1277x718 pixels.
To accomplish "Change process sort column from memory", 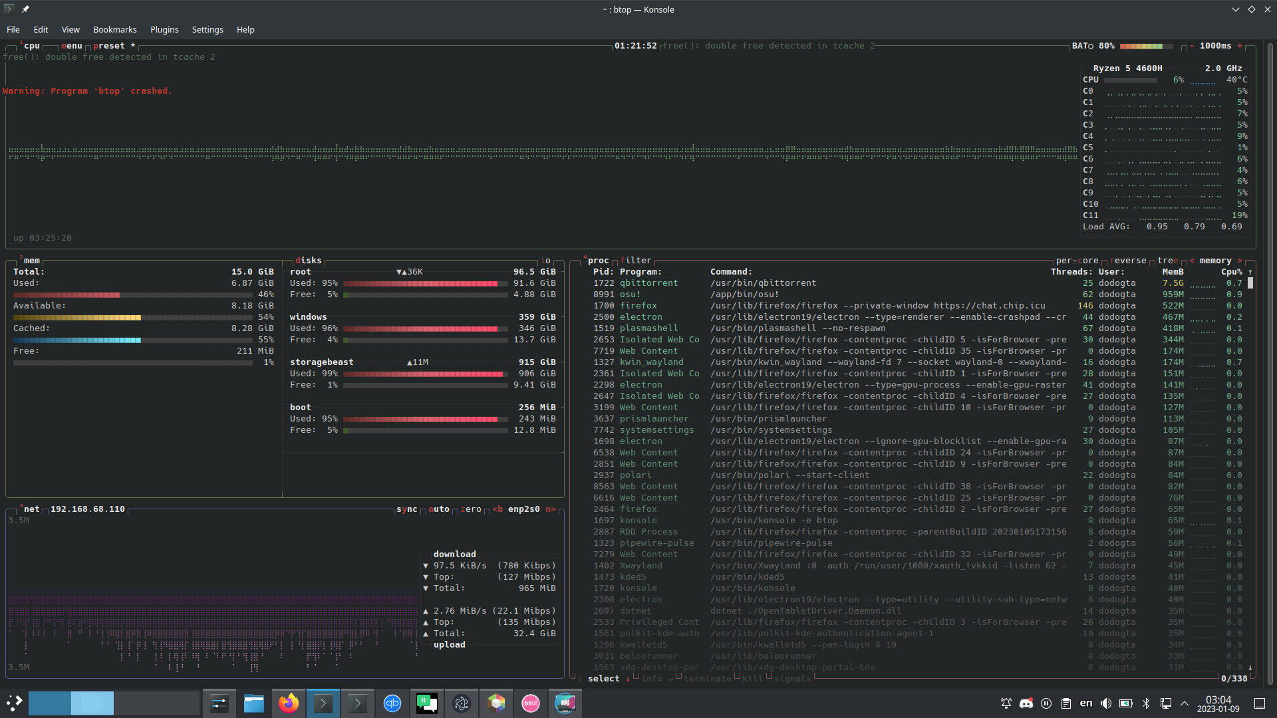I will (1216, 260).
